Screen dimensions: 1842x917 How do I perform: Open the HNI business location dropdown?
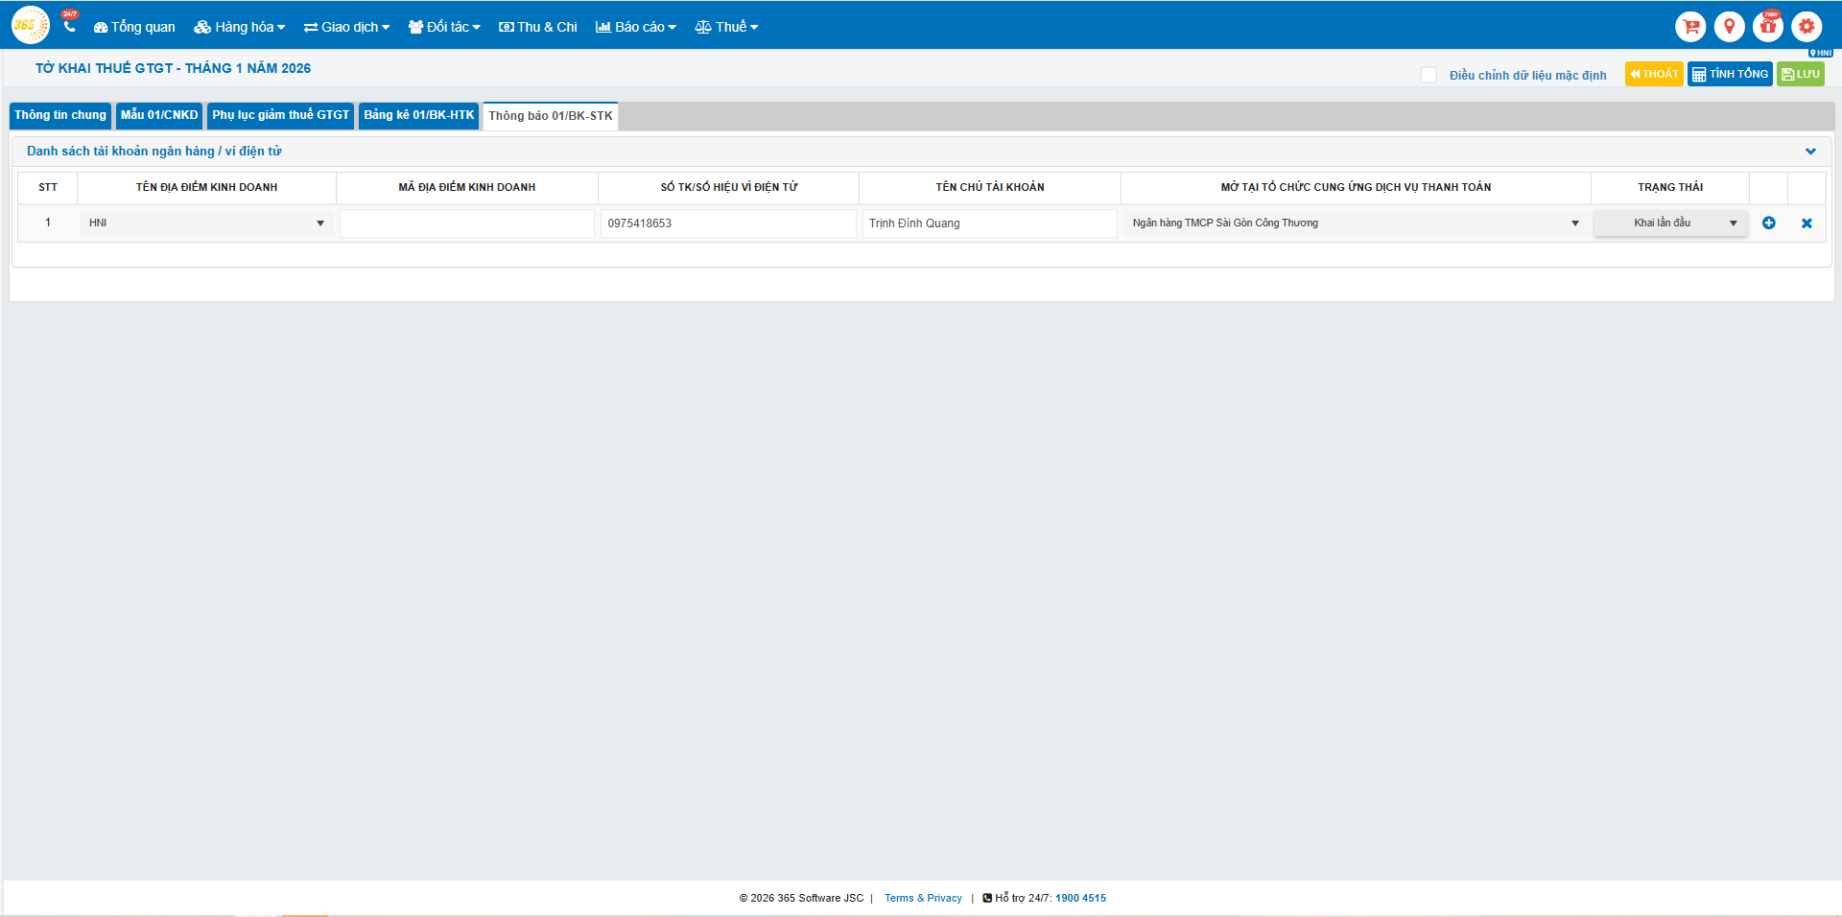pyautogui.click(x=206, y=223)
